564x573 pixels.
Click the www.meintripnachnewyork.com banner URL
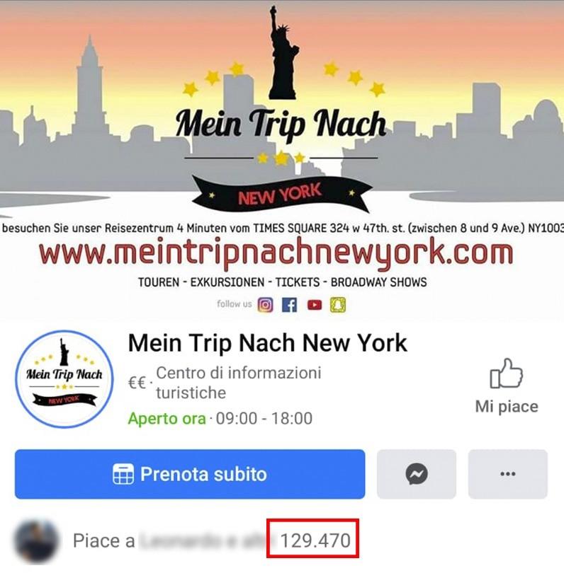click(x=276, y=253)
